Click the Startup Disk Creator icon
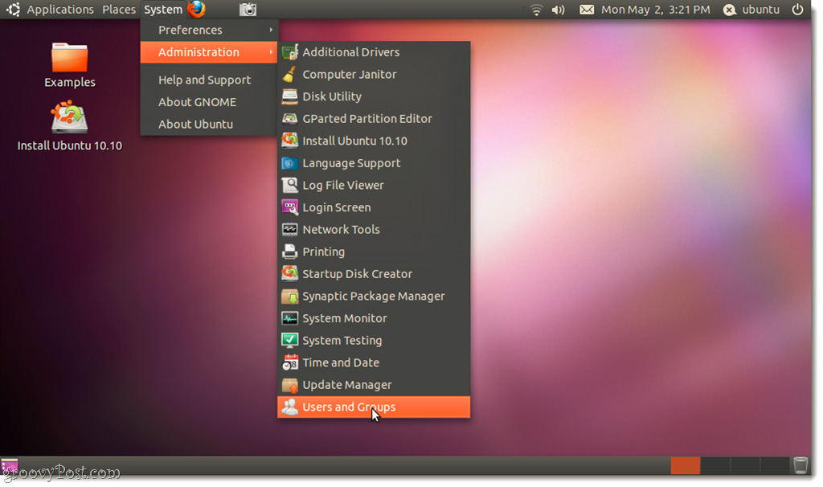This screenshot has height=487, width=823. 289,274
